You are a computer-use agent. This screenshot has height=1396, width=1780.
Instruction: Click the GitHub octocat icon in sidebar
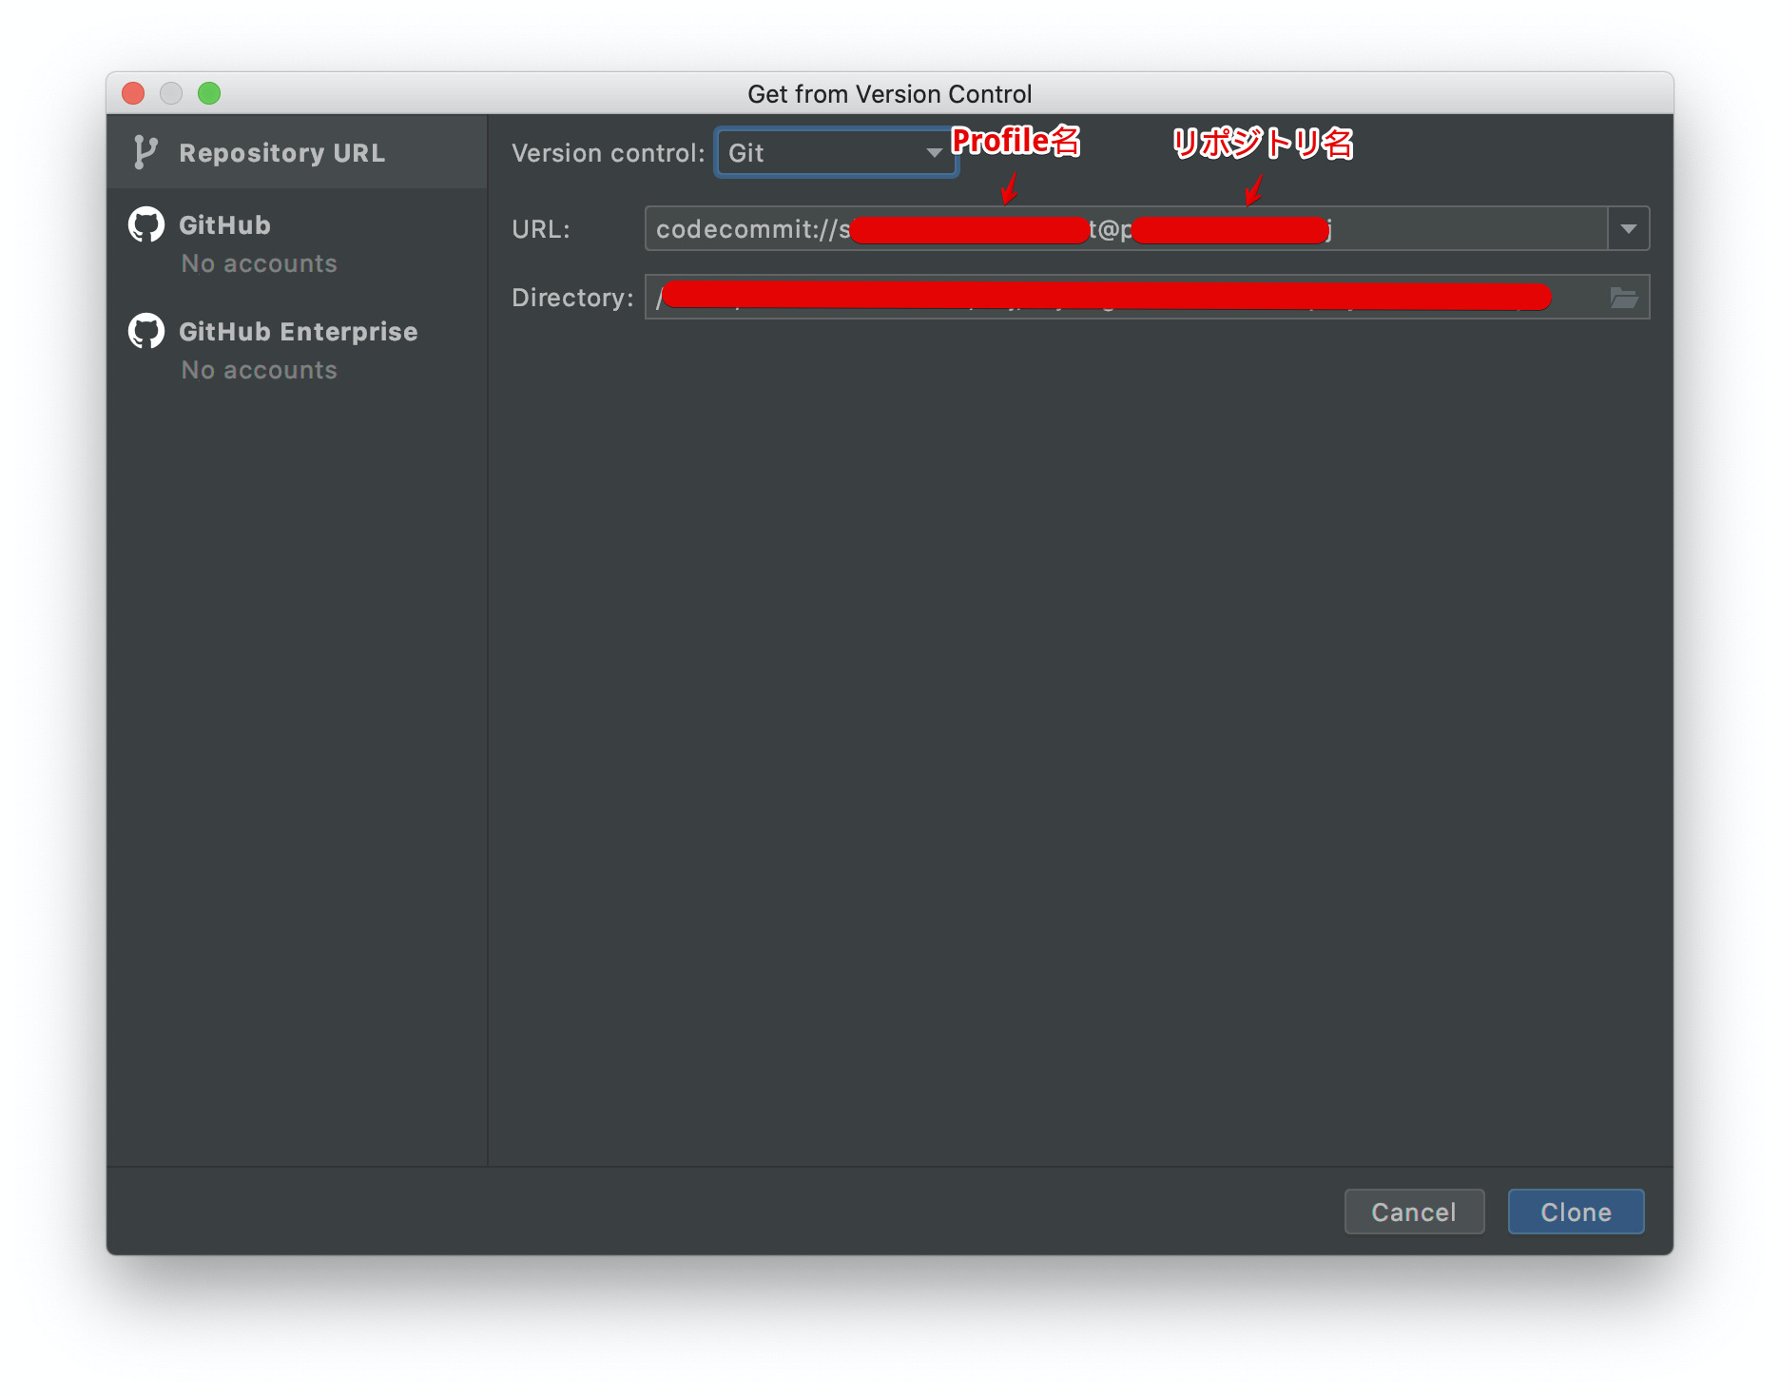click(145, 224)
